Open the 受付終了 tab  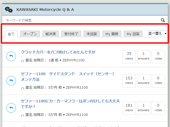point(71,34)
